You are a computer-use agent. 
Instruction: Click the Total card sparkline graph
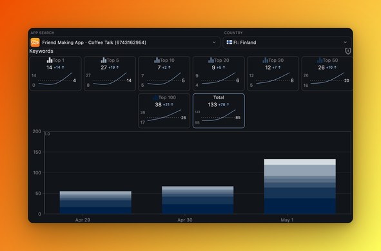pyautogui.click(x=219, y=116)
